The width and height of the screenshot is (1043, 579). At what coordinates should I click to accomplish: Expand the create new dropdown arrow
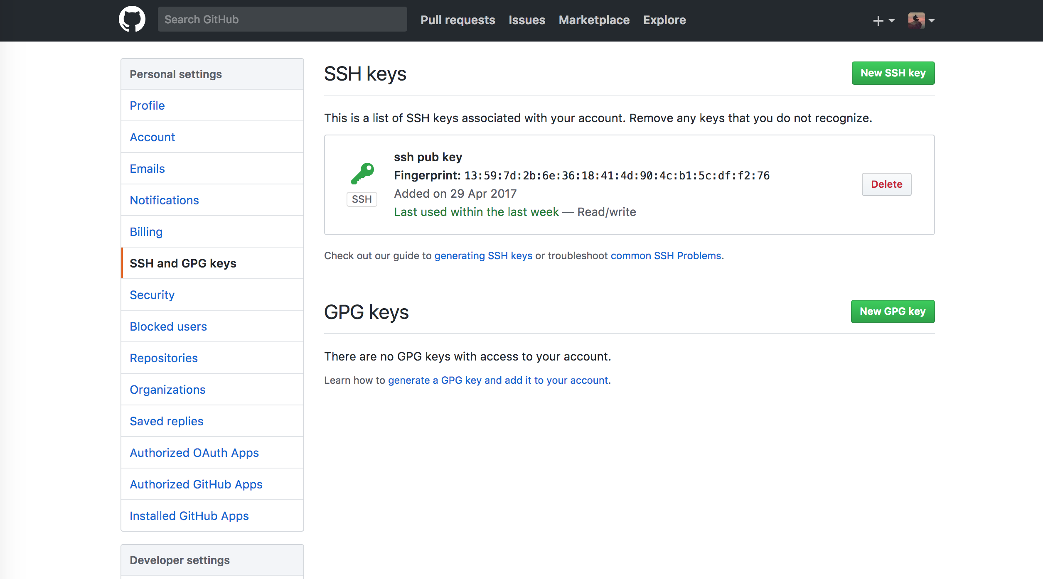point(892,20)
